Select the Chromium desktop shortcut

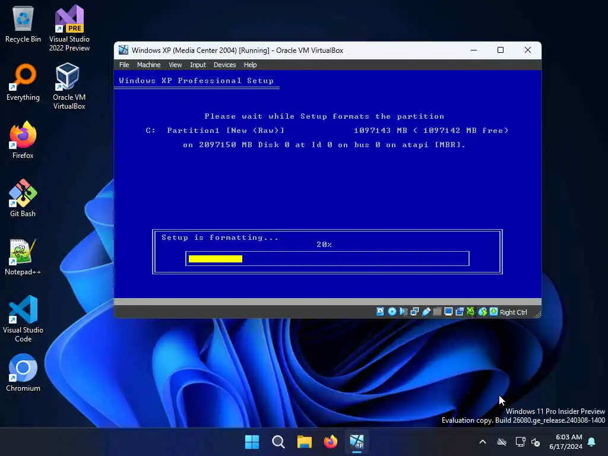23,373
